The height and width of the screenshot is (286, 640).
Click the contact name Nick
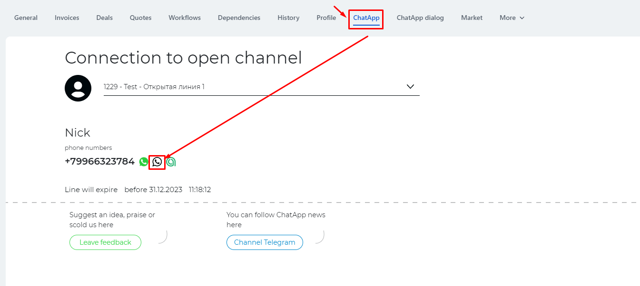click(x=78, y=132)
